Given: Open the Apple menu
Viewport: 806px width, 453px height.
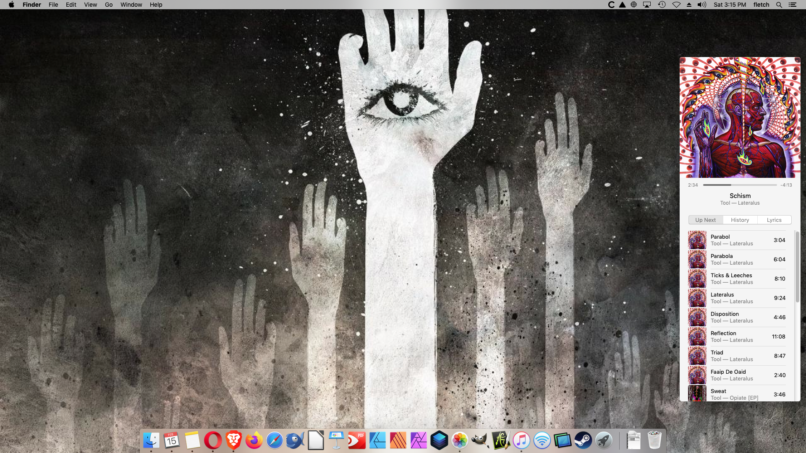Looking at the screenshot, I should click(11, 5).
